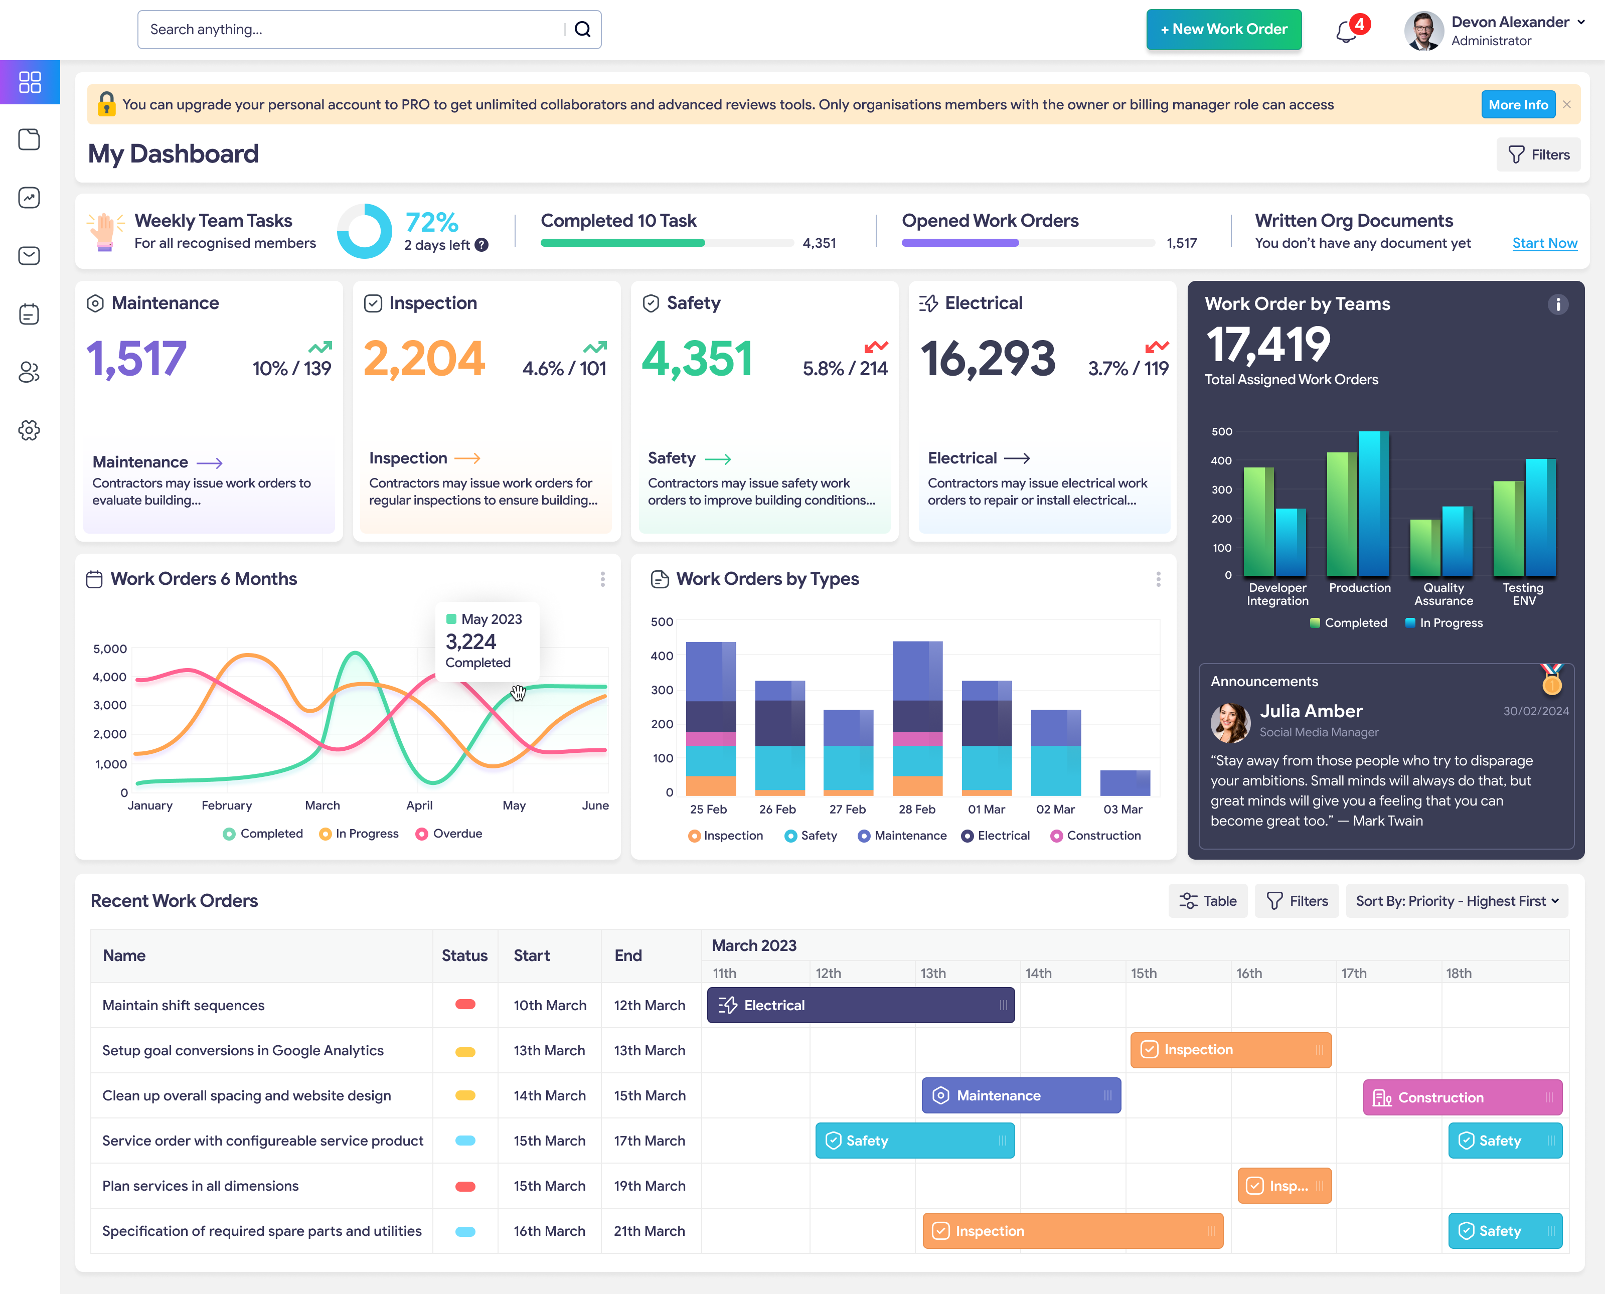Screen dimensions: 1605x1294
Task: Click the truncated 'Insp...' bar in Gantt timeline
Action: (x=1285, y=1185)
